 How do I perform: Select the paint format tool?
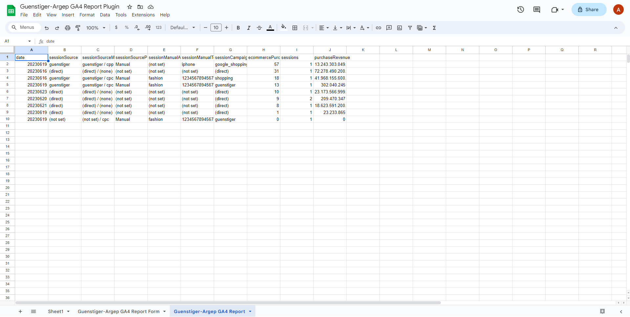pyautogui.click(x=78, y=28)
